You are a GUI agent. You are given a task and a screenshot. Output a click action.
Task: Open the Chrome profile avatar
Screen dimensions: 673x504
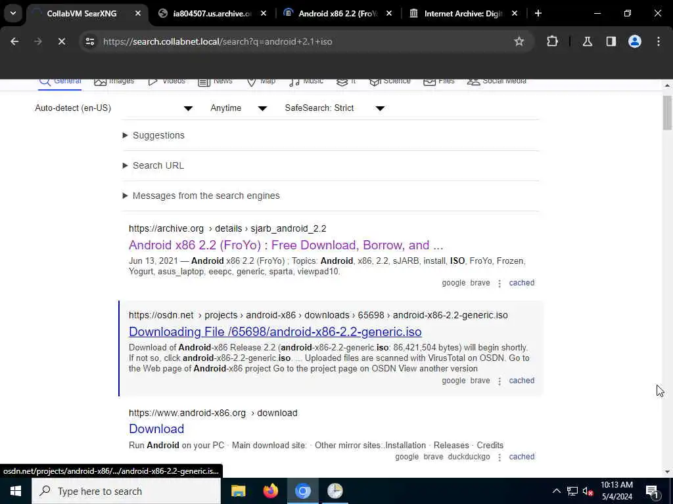click(635, 41)
